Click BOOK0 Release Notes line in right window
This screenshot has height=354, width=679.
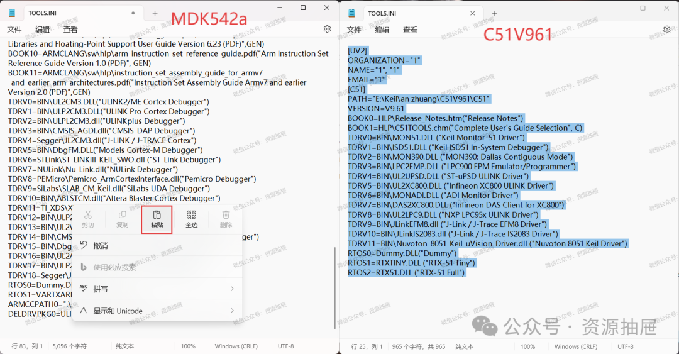click(x=436, y=118)
